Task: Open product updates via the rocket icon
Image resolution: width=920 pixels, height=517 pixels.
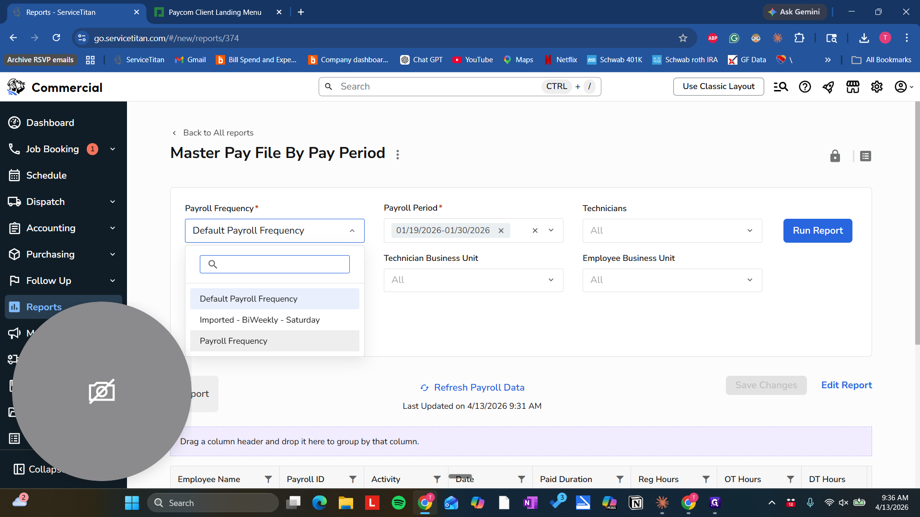Action: click(829, 87)
